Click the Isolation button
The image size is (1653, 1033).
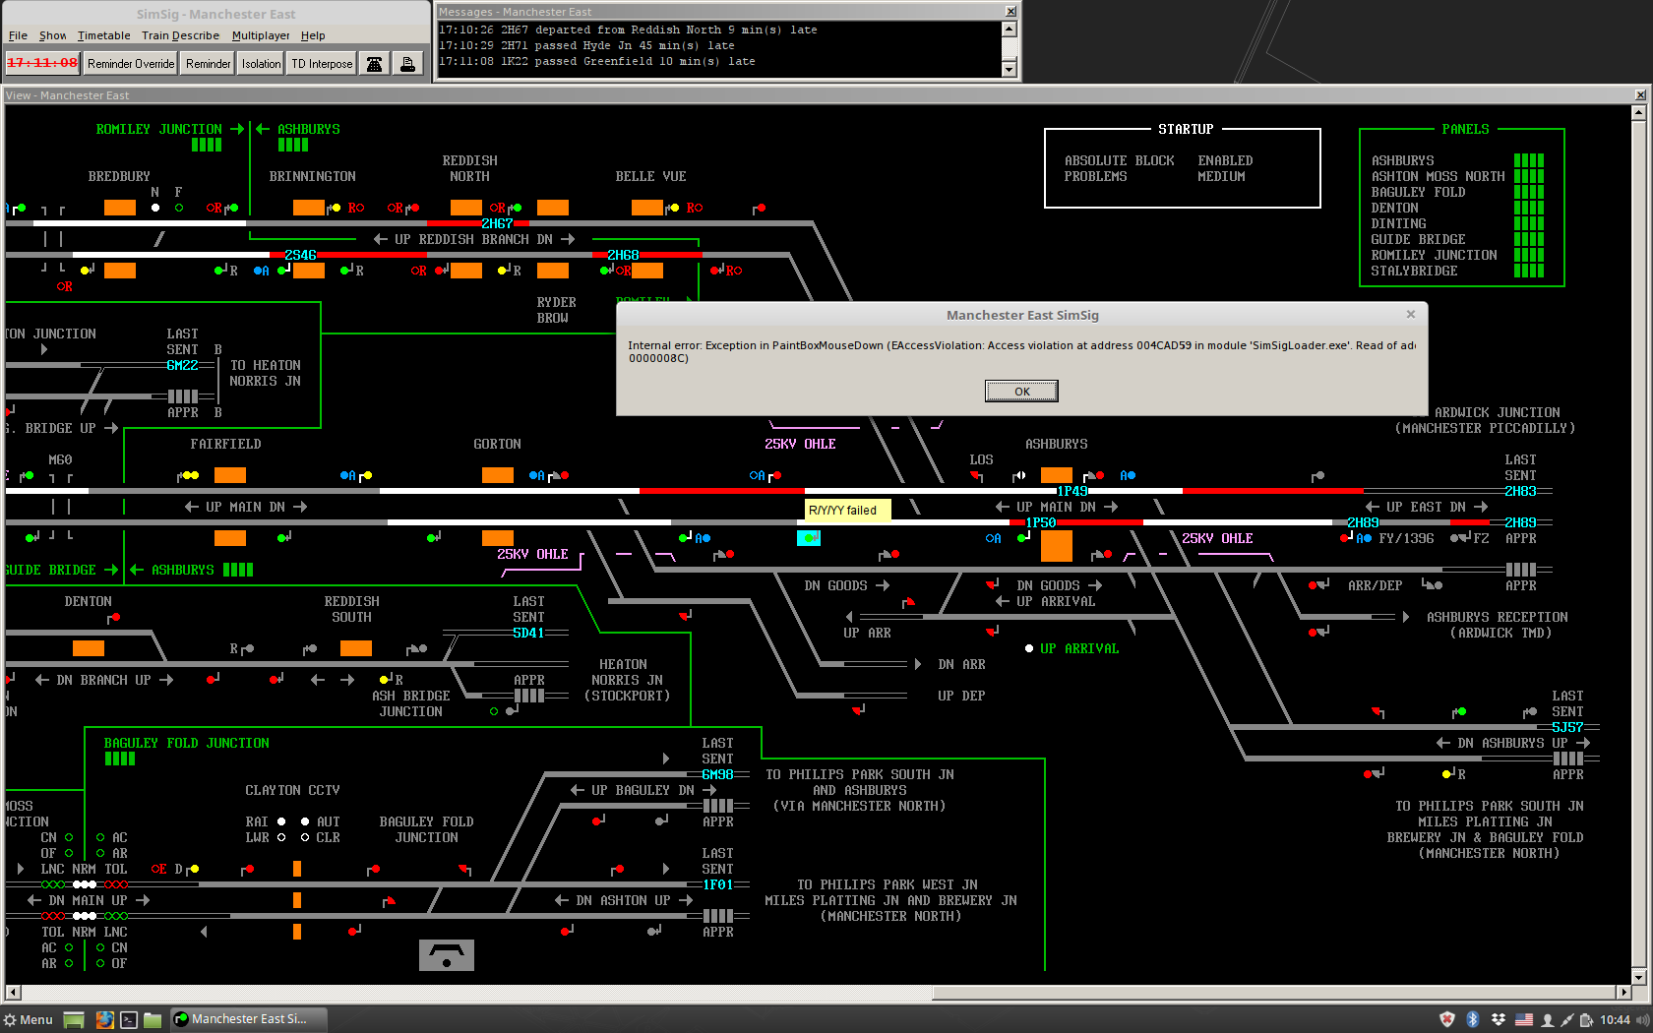pyautogui.click(x=261, y=64)
